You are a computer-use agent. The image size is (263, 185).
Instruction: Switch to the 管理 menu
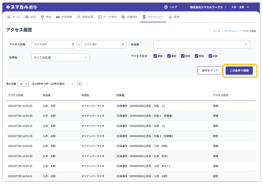(174, 17)
